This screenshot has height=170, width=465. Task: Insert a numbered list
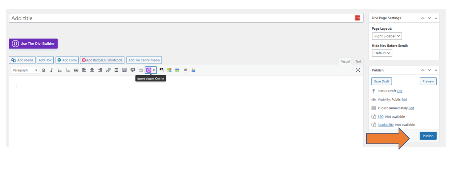pyautogui.click(x=68, y=70)
